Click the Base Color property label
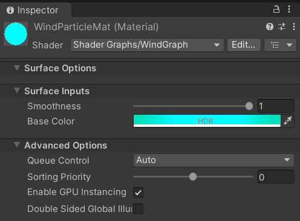 (x=51, y=121)
